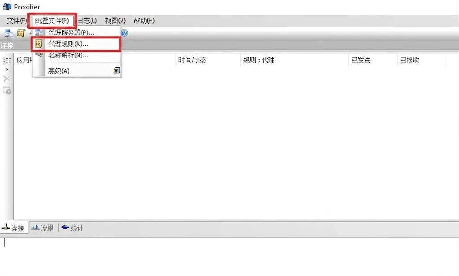Screen dimensions: 459x276
Task: Click the 配置文件(P) menu
Action: click(x=52, y=21)
